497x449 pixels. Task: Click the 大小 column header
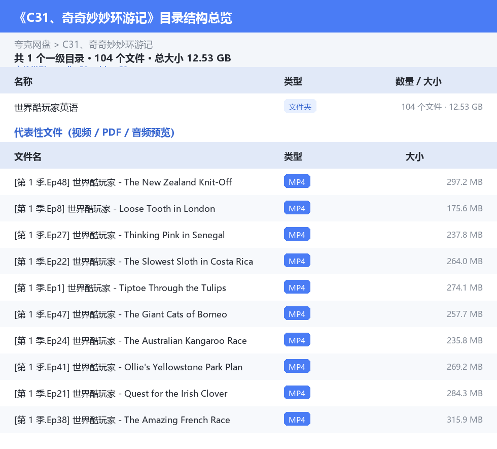(415, 156)
